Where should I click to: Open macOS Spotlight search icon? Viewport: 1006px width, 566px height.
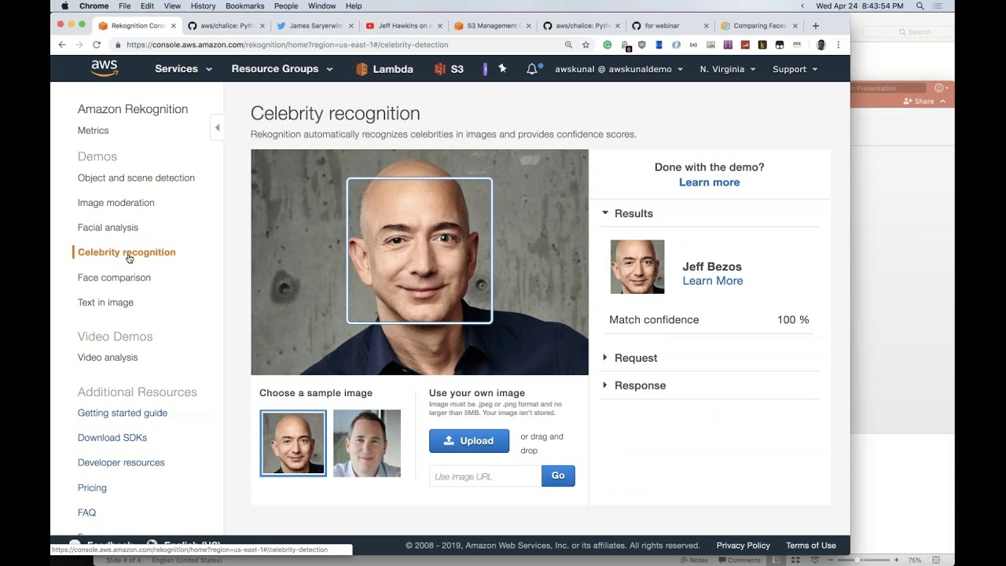(x=920, y=6)
